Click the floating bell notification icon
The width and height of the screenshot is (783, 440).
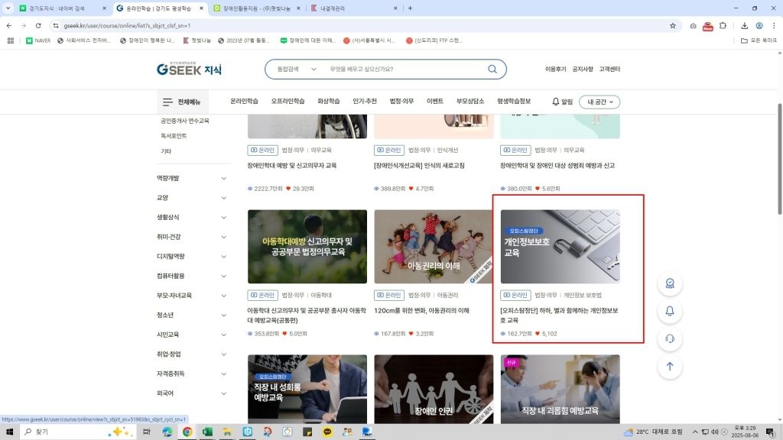[x=670, y=311]
